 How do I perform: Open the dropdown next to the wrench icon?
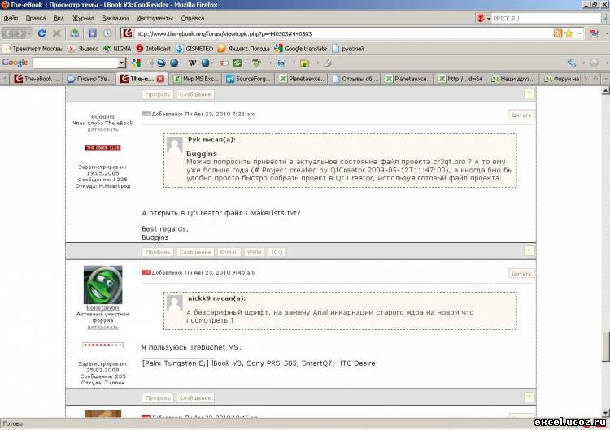(x=583, y=63)
